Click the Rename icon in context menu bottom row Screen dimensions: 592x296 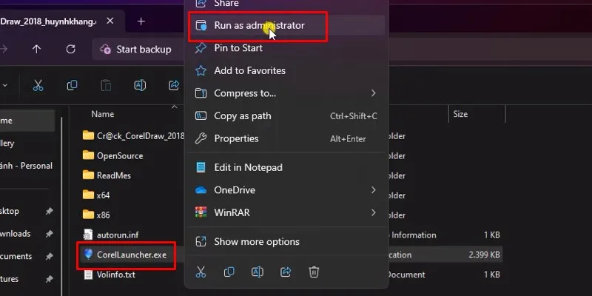pyautogui.click(x=258, y=272)
